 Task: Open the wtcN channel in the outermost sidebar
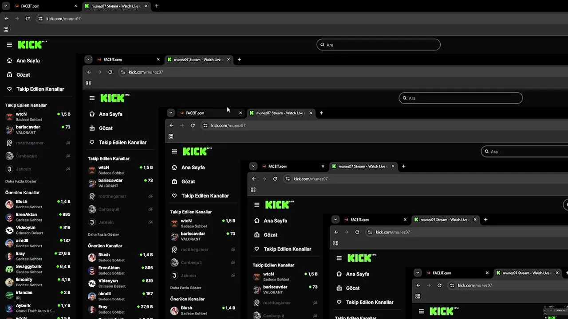[x=38, y=117]
